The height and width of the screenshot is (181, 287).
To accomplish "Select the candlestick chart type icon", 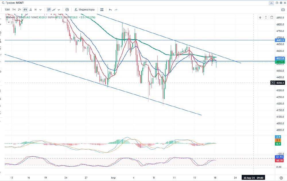I will coord(49,10).
